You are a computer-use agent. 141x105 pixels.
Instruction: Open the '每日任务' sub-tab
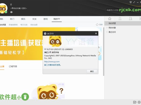(24, 25)
